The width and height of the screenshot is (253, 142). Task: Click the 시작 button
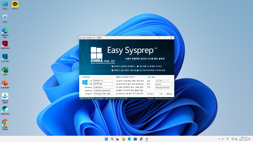[161, 94]
